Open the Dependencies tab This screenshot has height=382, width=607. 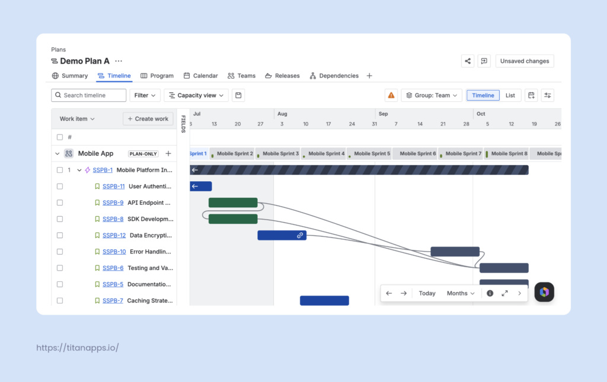tap(334, 76)
